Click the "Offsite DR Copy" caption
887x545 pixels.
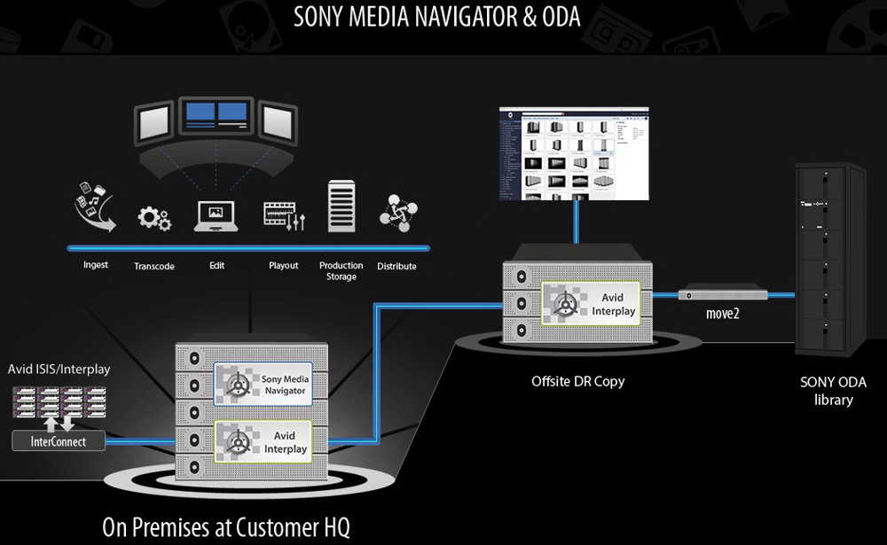point(577,382)
